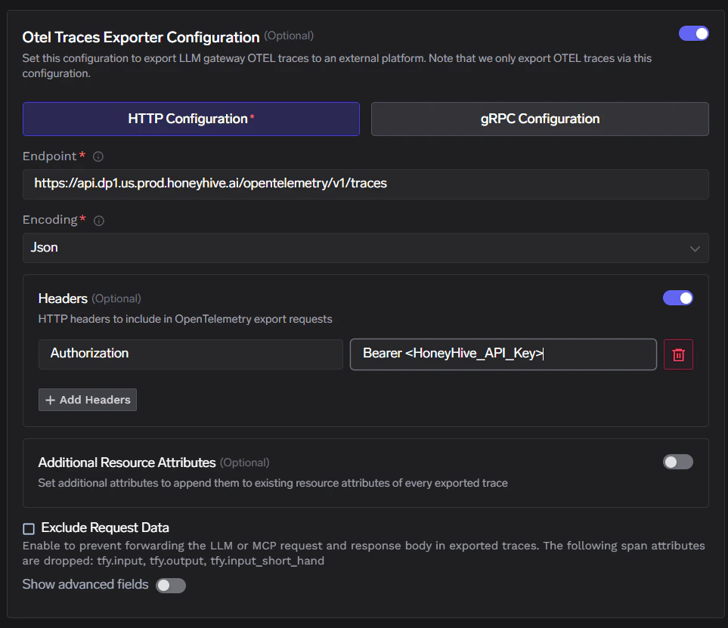Click the Encoding info icon

coord(99,221)
